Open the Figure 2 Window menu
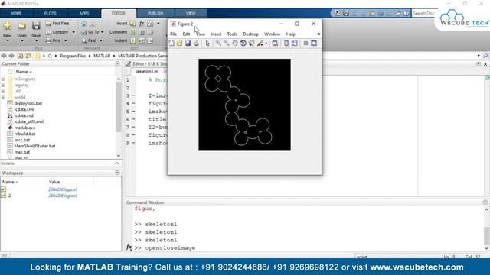The image size is (490, 275). [272, 34]
